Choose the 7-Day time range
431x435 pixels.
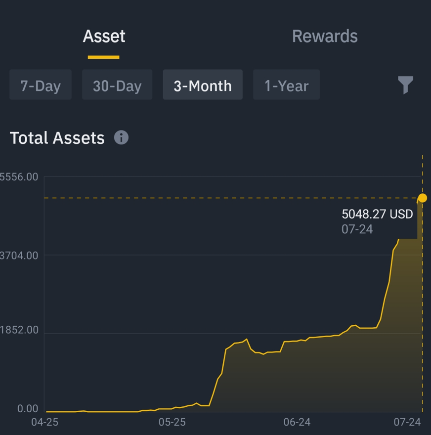(41, 86)
